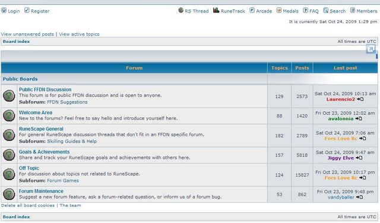Click the popup arrow icon near All times

370,49
